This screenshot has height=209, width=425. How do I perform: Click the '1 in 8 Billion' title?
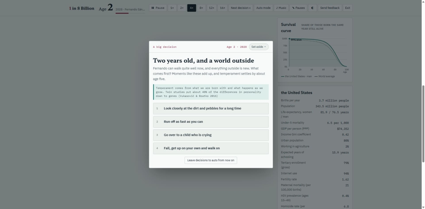[81, 8]
